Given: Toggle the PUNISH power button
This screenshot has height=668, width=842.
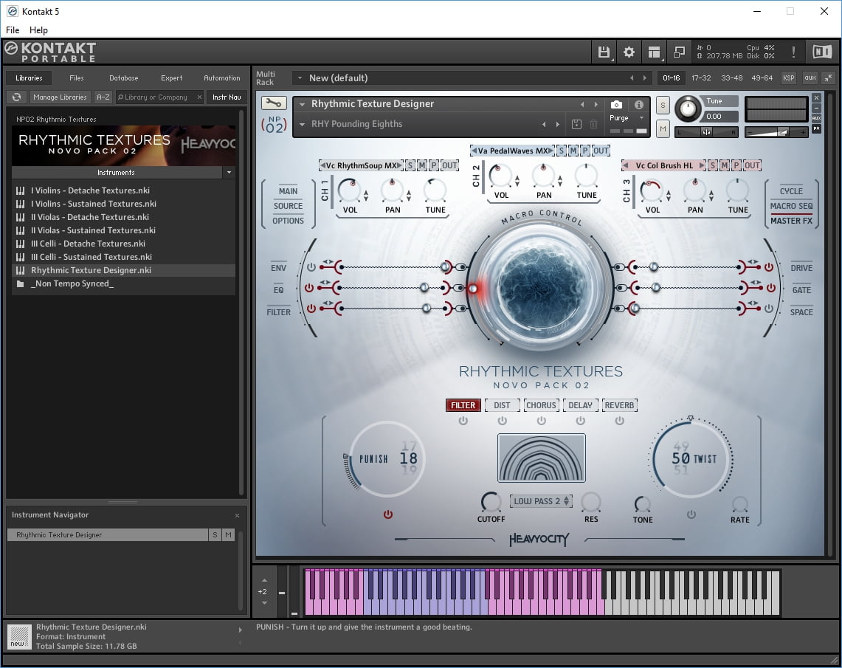Looking at the screenshot, I should (x=387, y=514).
